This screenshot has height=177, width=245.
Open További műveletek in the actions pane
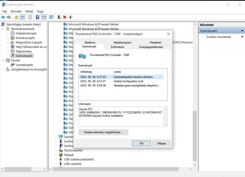pyautogui.click(x=218, y=37)
